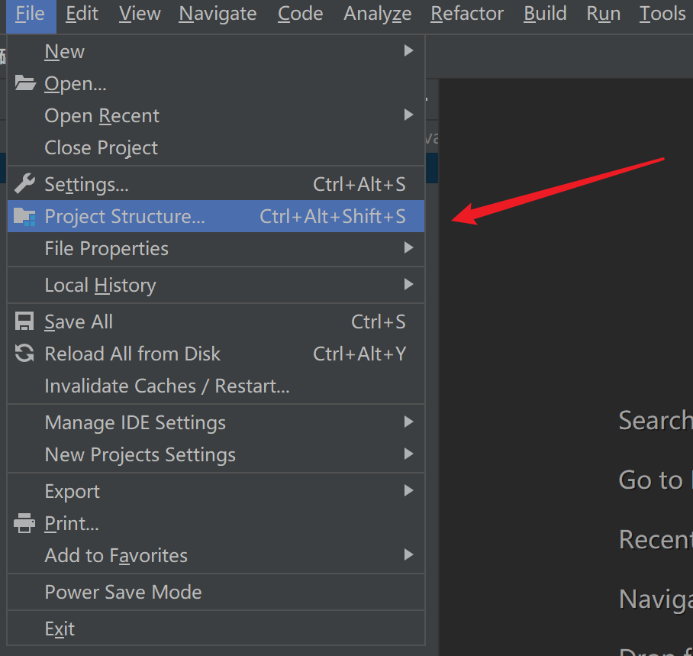Select Close Project
Screen dimensions: 693x656
pyautogui.click(x=102, y=147)
